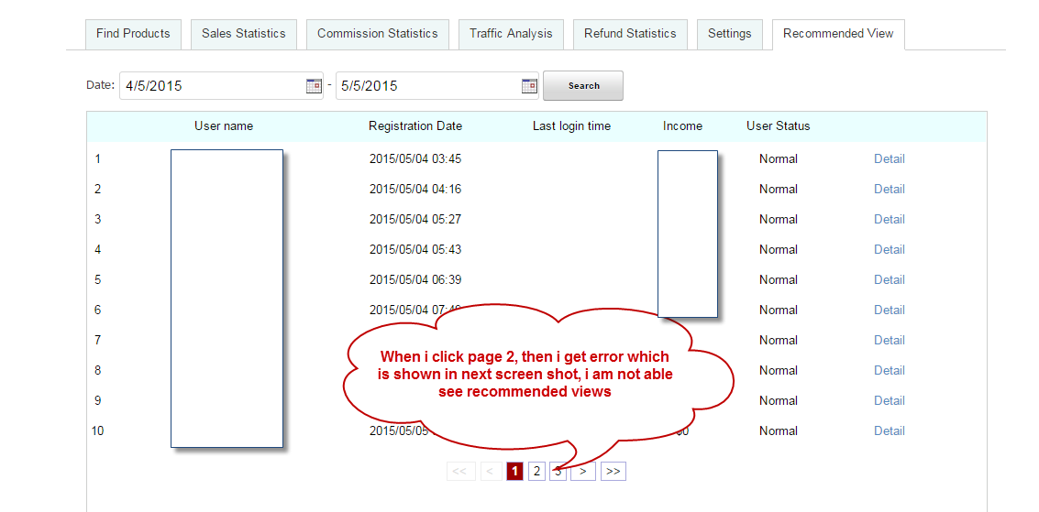Jump to the last page with >>
This screenshot has width=1039, height=512.
613,471
